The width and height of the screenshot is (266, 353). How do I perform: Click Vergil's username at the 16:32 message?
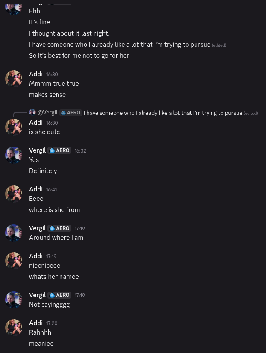pos(38,150)
